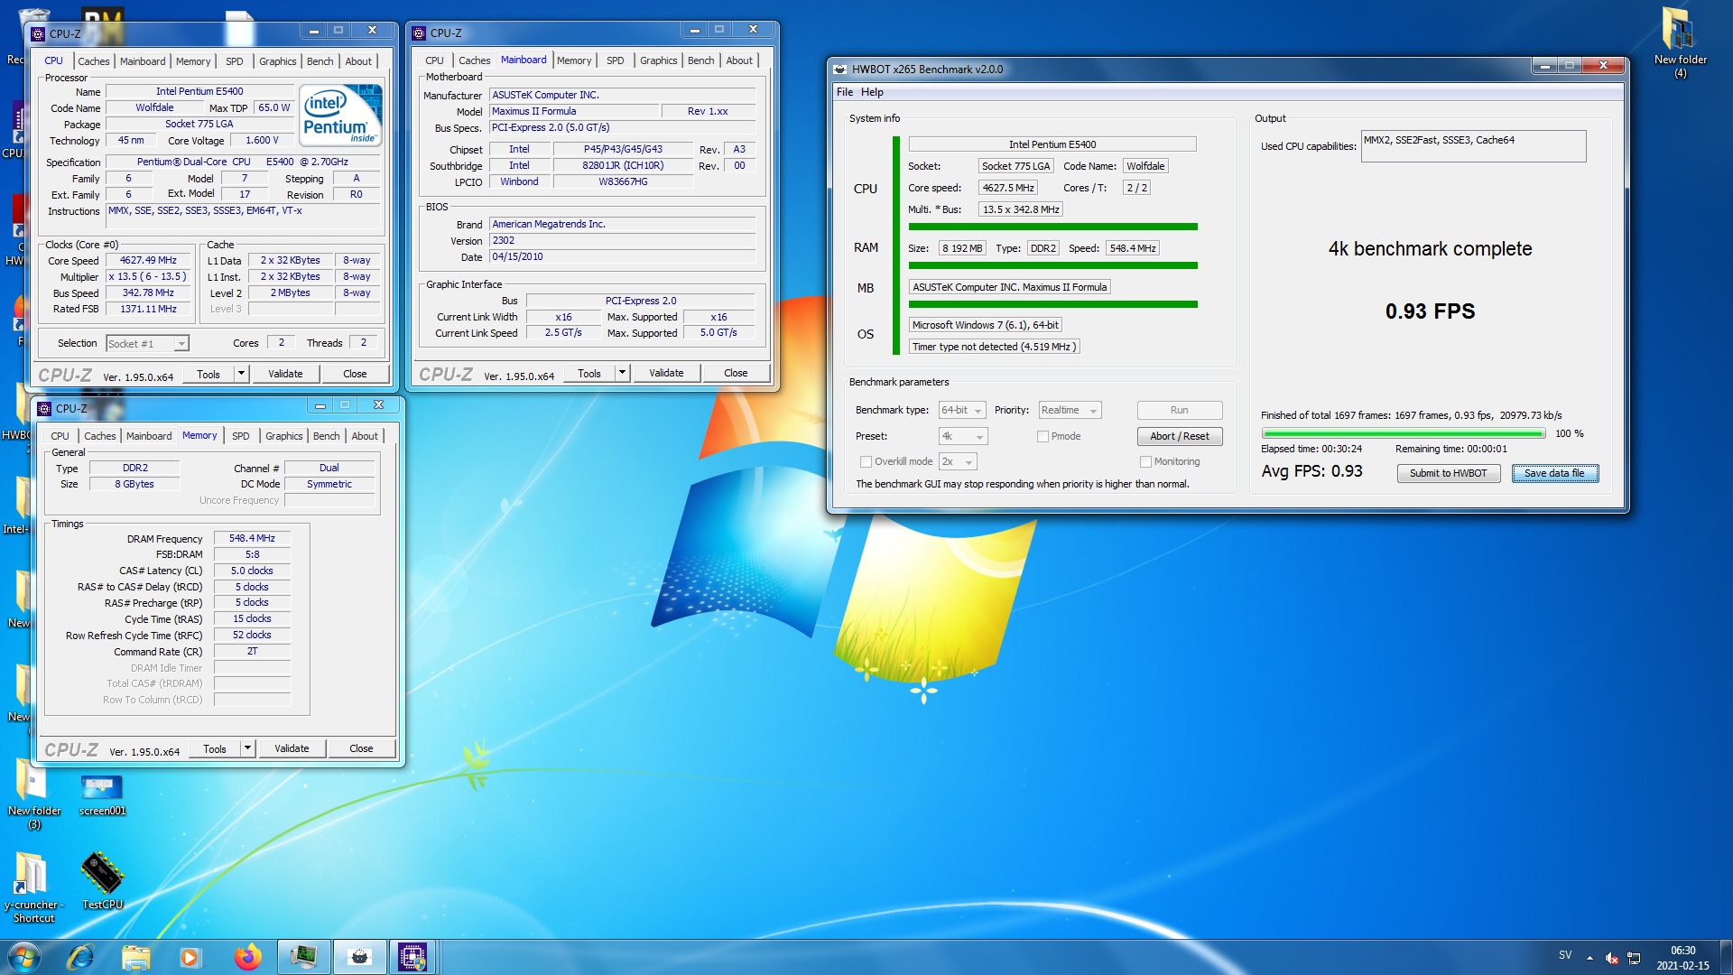Image resolution: width=1733 pixels, height=975 pixels.
Task: Click the Threads value field
Action: coord(364,343)
